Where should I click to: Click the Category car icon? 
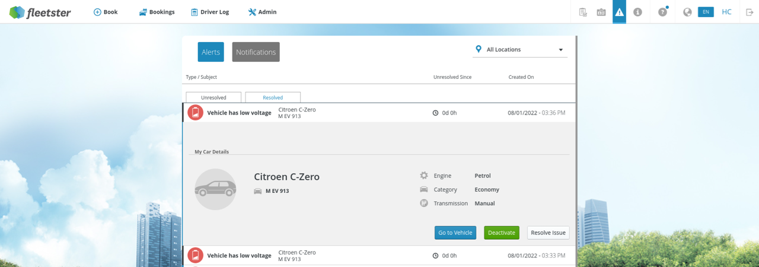[424, 189]
